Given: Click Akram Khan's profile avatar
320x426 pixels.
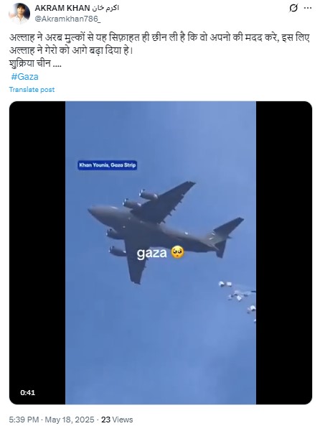Looking at the screenshot, I should click(19, 14).
